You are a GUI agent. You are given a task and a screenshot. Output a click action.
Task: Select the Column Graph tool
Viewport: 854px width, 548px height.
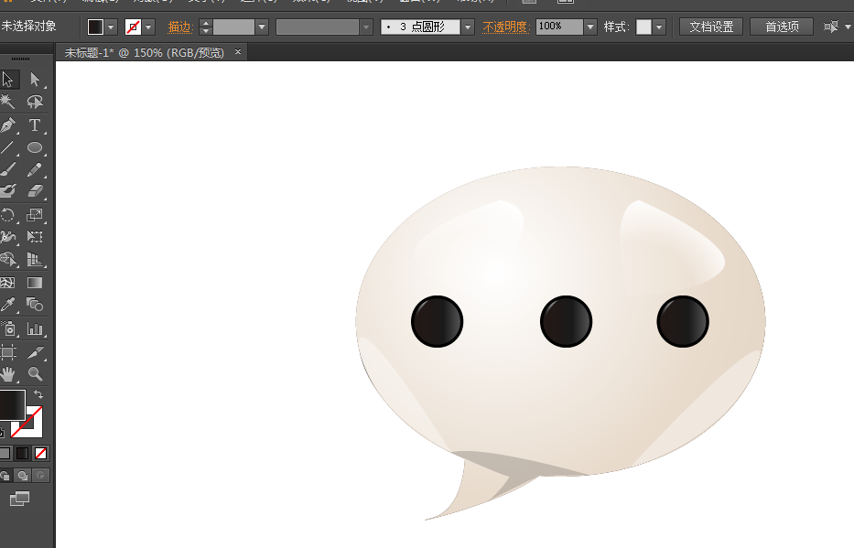pos(35,328)
